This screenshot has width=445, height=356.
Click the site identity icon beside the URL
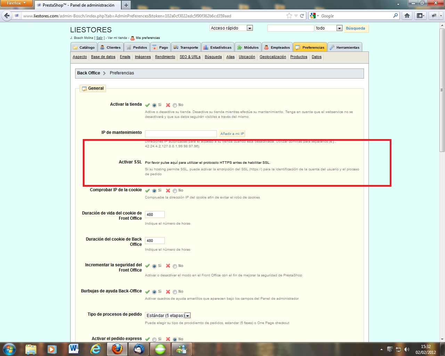[17, 16]
